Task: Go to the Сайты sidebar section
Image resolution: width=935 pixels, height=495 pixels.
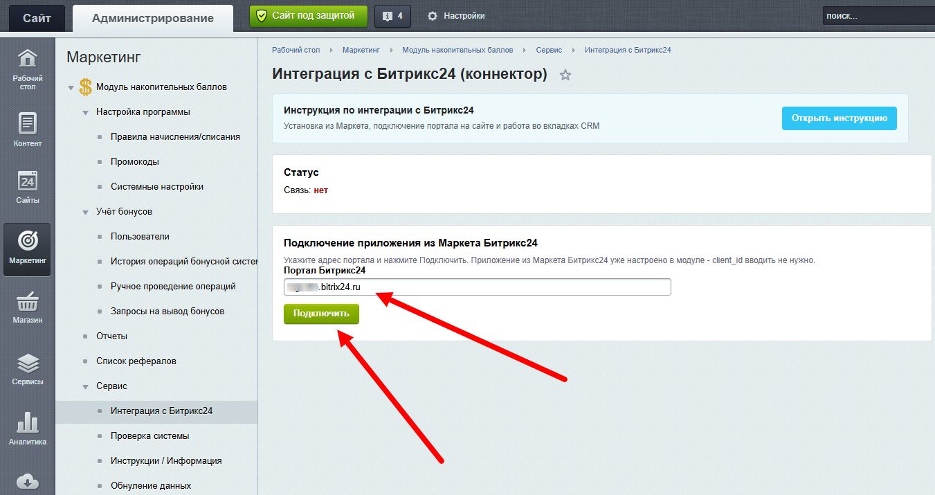Action: [27, 187]
